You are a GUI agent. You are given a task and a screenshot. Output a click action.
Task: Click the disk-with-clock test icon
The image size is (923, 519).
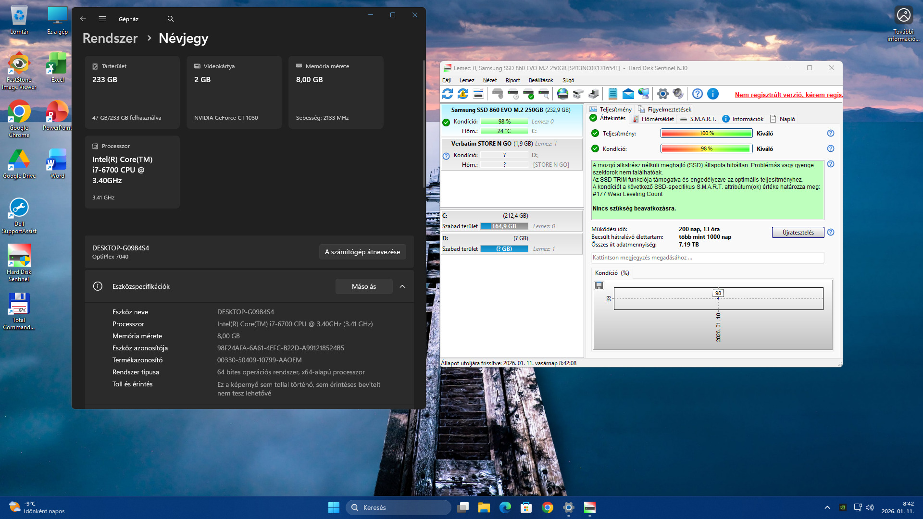point(513,94)
